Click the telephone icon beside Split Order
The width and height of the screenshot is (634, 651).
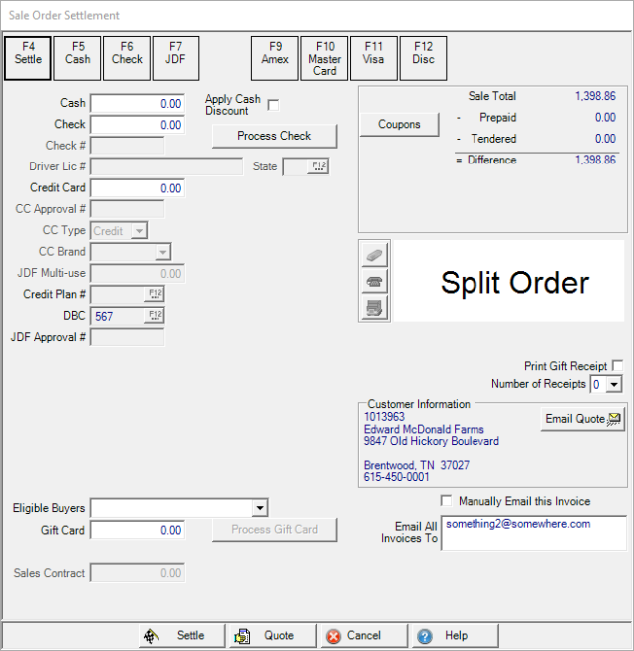(374, 282)
